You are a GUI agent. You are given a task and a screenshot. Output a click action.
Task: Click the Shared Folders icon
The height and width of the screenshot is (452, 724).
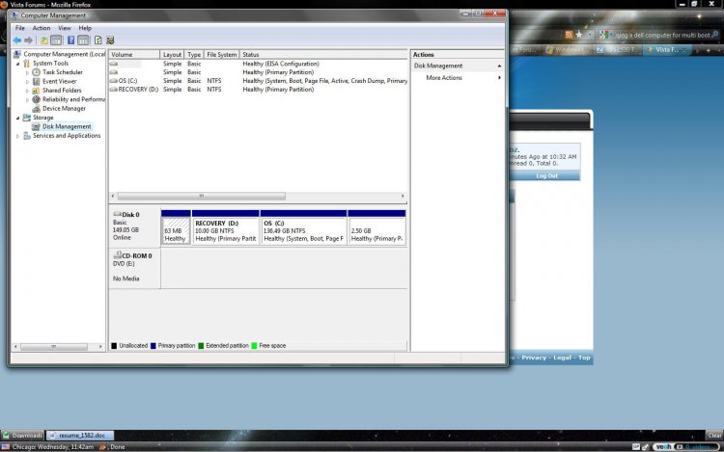36,91
